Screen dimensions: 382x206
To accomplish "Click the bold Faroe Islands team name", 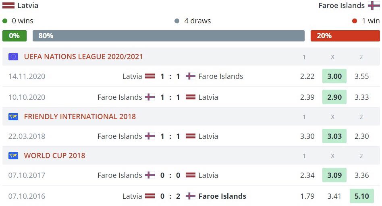I will (222, 196).
